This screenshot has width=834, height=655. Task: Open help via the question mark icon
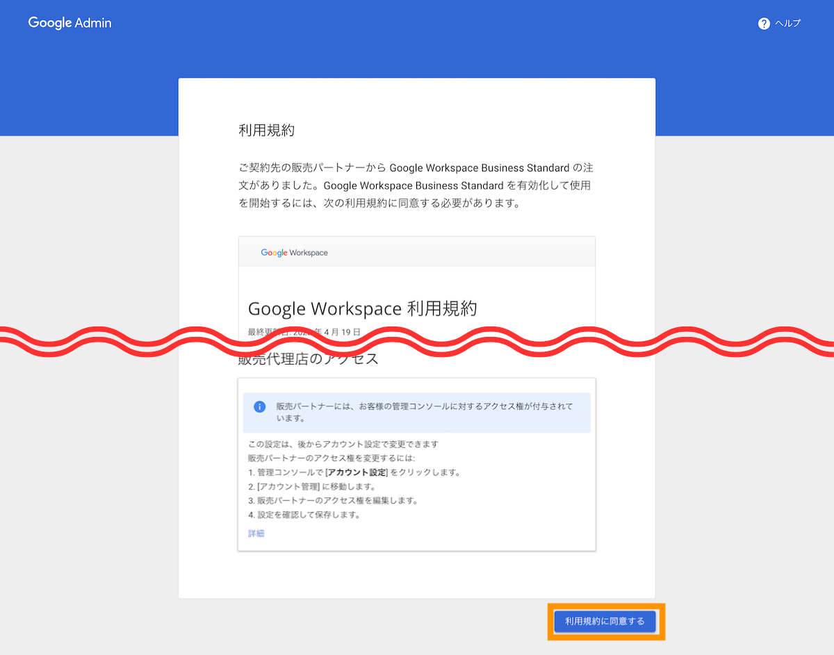[x=764, y=24]
